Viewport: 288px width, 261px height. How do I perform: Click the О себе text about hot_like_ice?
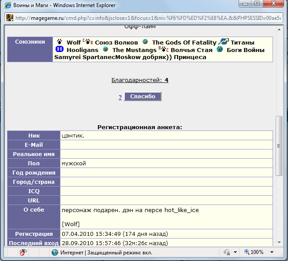130,210
